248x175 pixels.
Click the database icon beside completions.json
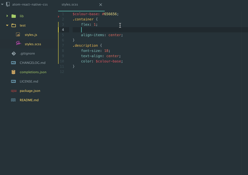point(13,72)
